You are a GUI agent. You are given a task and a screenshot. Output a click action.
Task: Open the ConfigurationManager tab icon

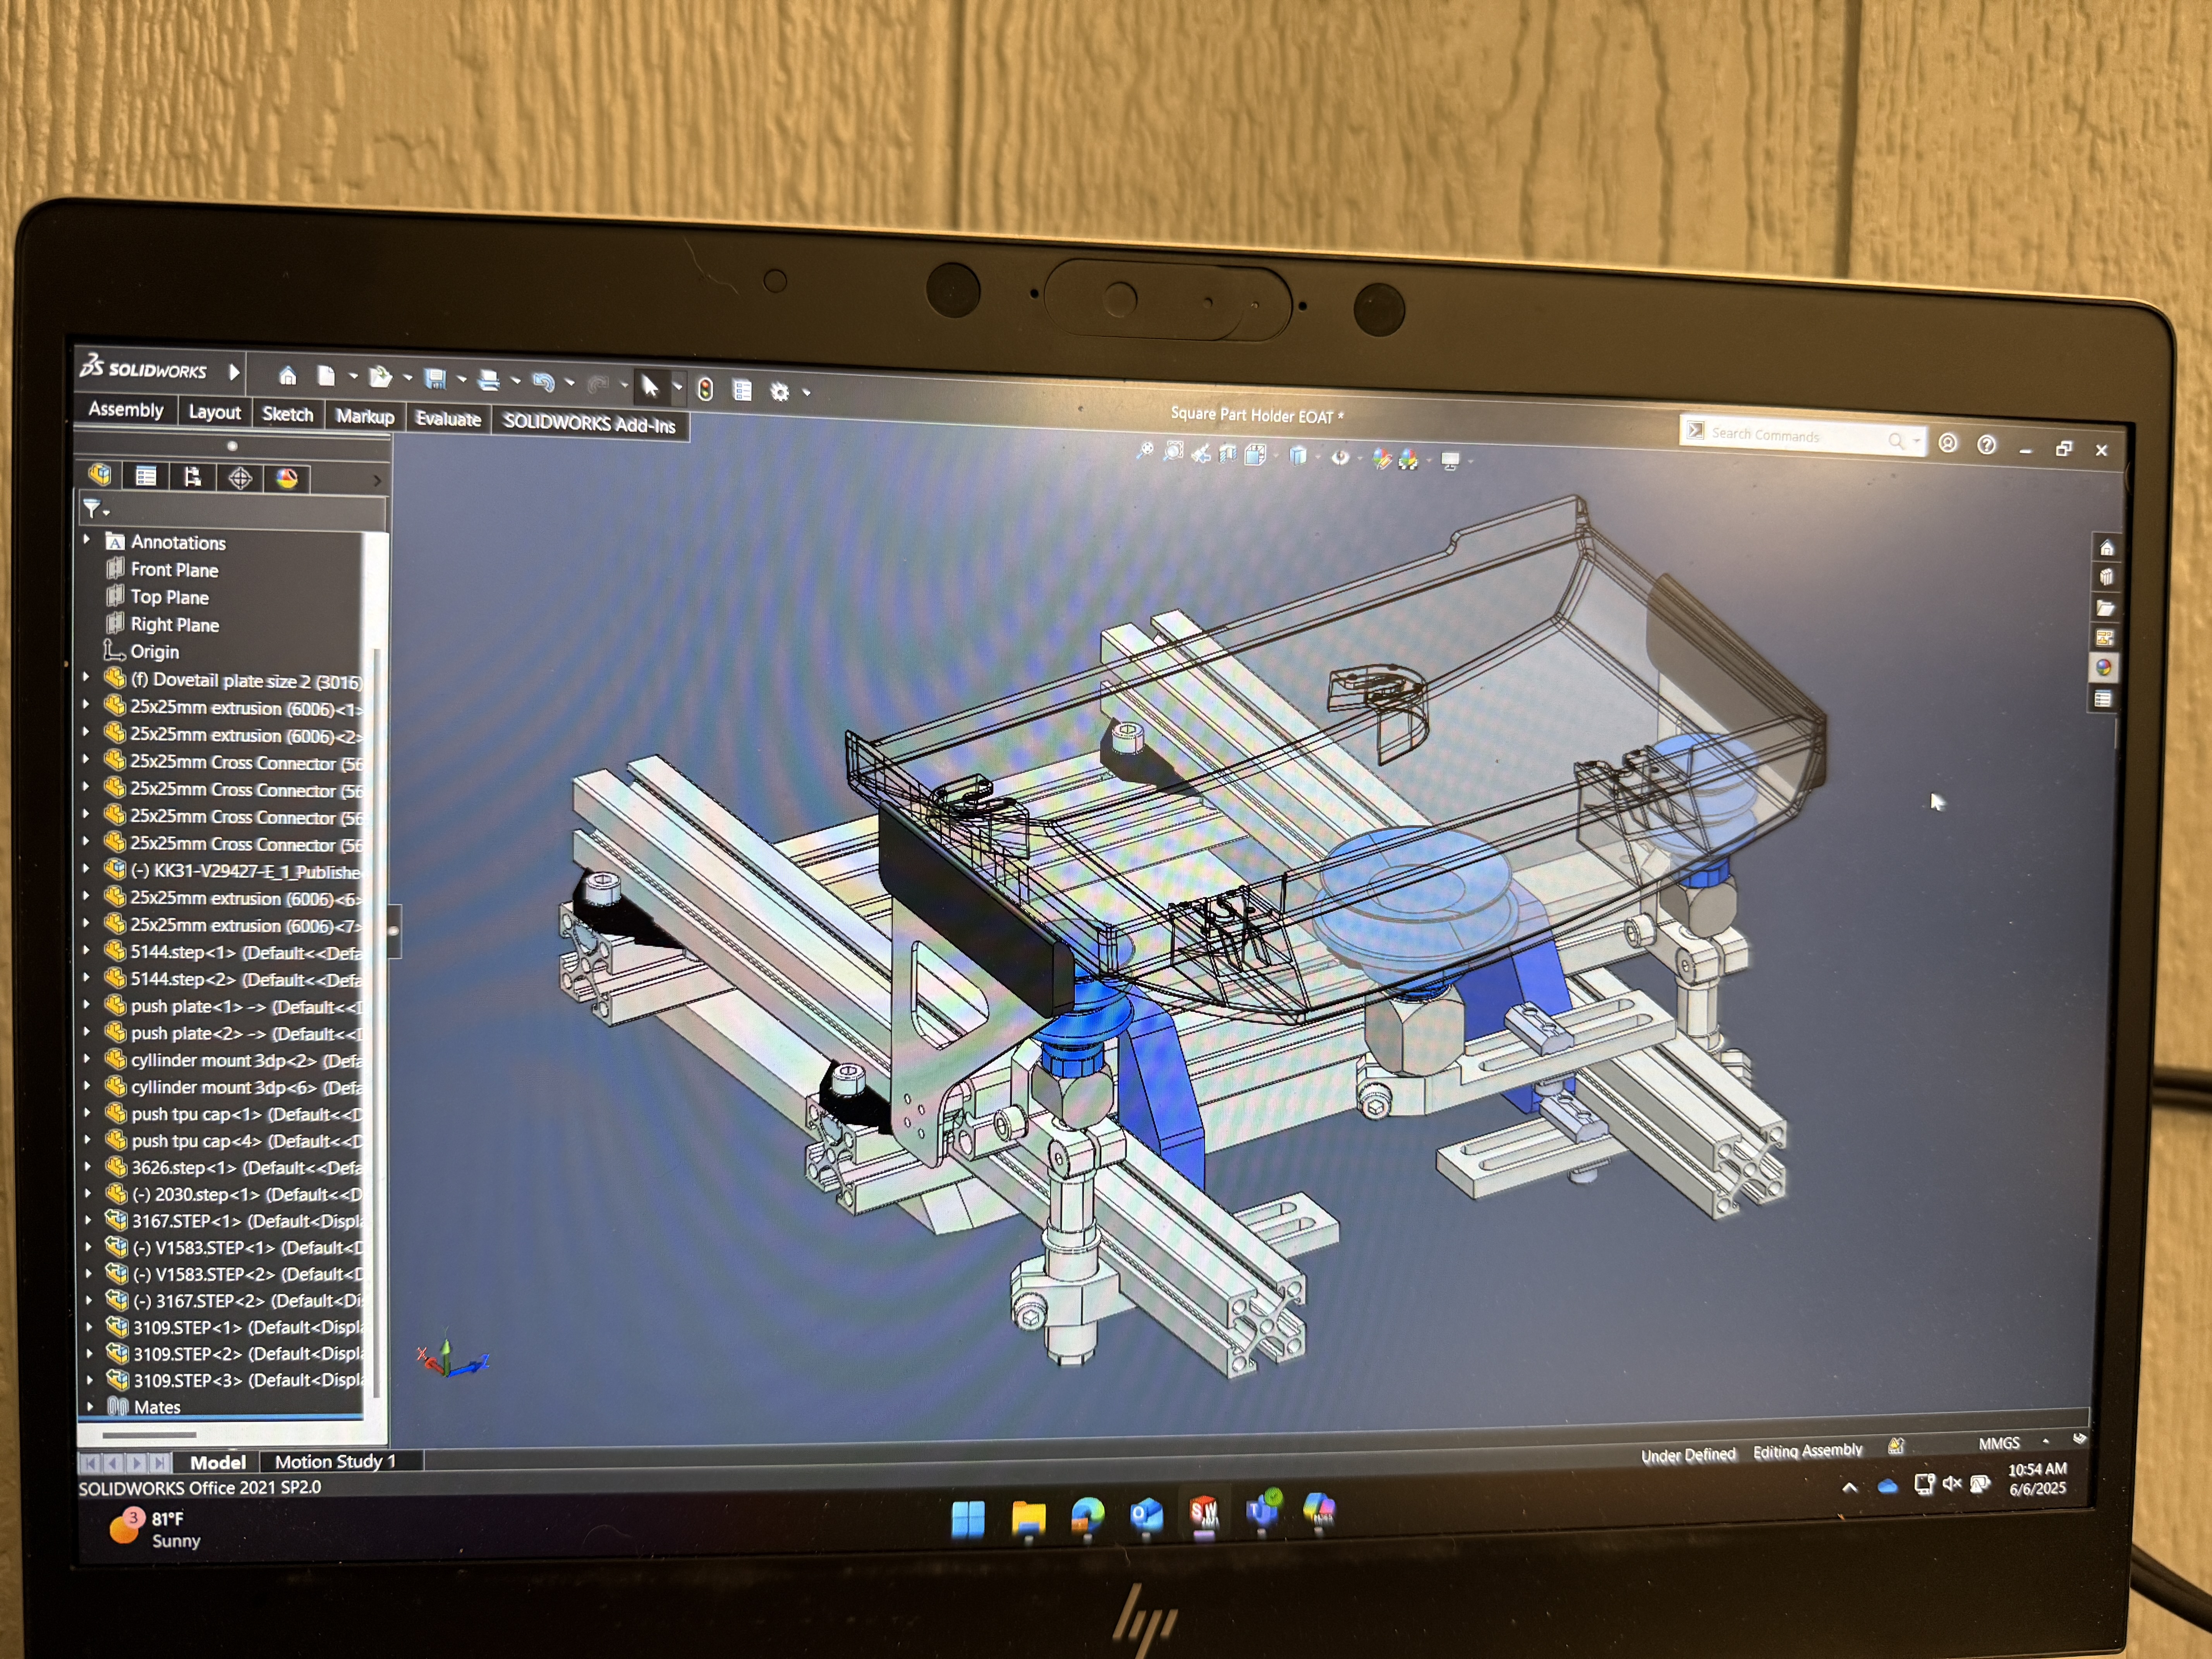pyautogui.click(x=192, y=477)
